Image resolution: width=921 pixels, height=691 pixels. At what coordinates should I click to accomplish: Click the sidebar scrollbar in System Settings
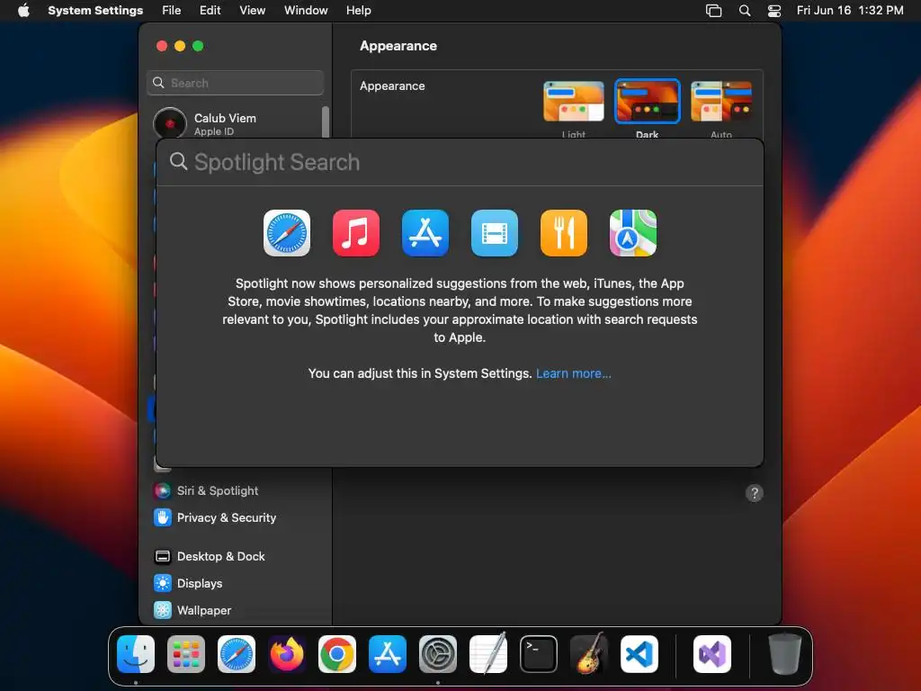326,121
